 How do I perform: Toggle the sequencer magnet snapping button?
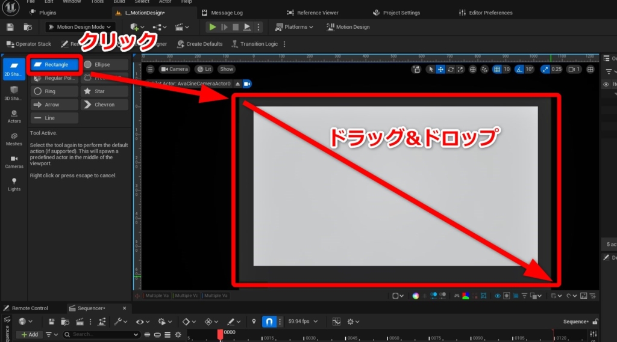269,322
